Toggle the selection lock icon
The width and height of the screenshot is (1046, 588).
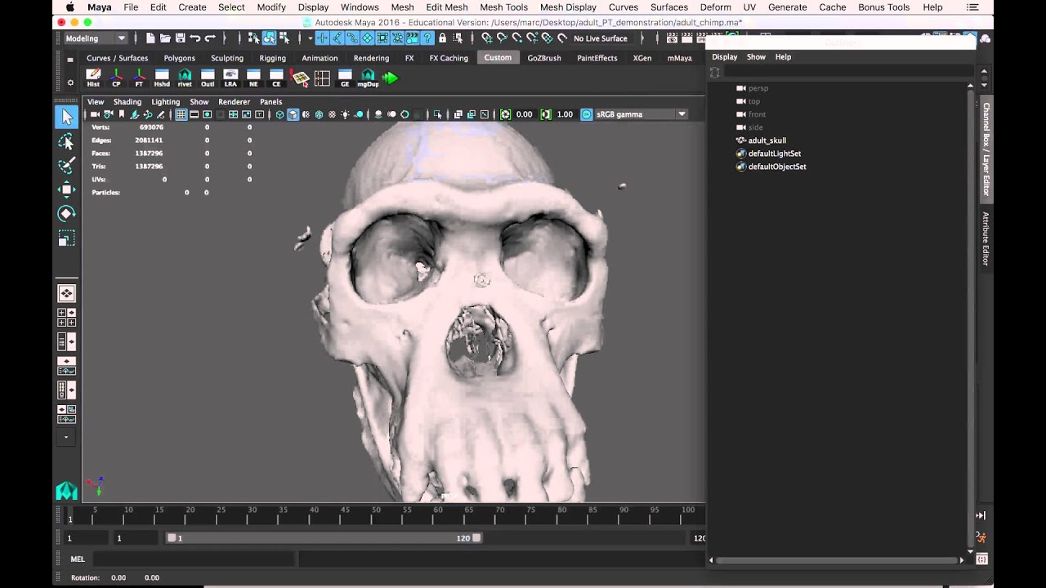click(x=442, y=38)
